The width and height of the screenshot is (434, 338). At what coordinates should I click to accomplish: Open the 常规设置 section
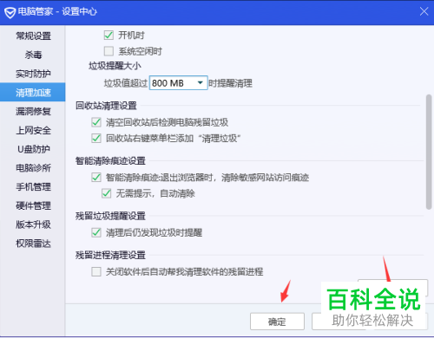[x=33, y=36]
